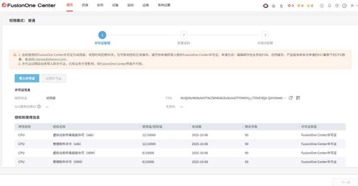Open the 系统设置 menu
Image resolution: width=358 pixels, height=186 pixels.
click(x=164, y=5)
